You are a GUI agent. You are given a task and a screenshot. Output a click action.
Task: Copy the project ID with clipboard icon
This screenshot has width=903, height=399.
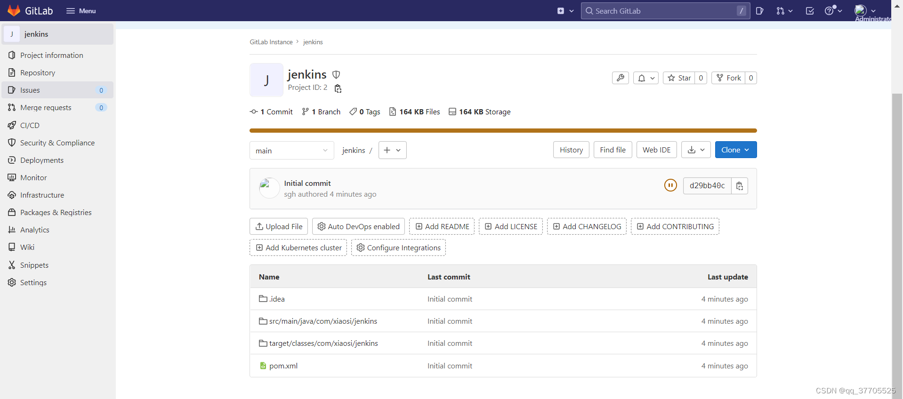[x=338, y=88]
